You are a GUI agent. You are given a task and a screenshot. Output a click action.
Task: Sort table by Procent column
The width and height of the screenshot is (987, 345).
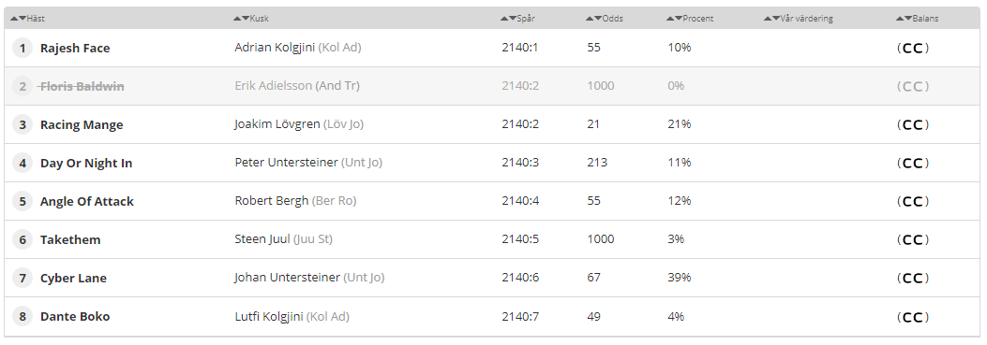(x=690, y=18)
